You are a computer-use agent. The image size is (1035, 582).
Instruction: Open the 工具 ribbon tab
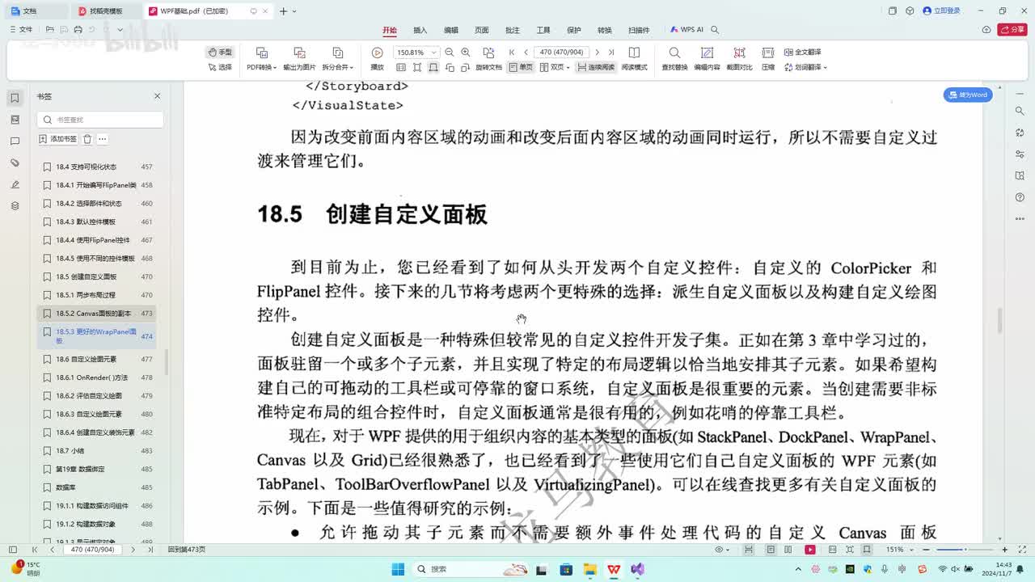pos(543,30)
